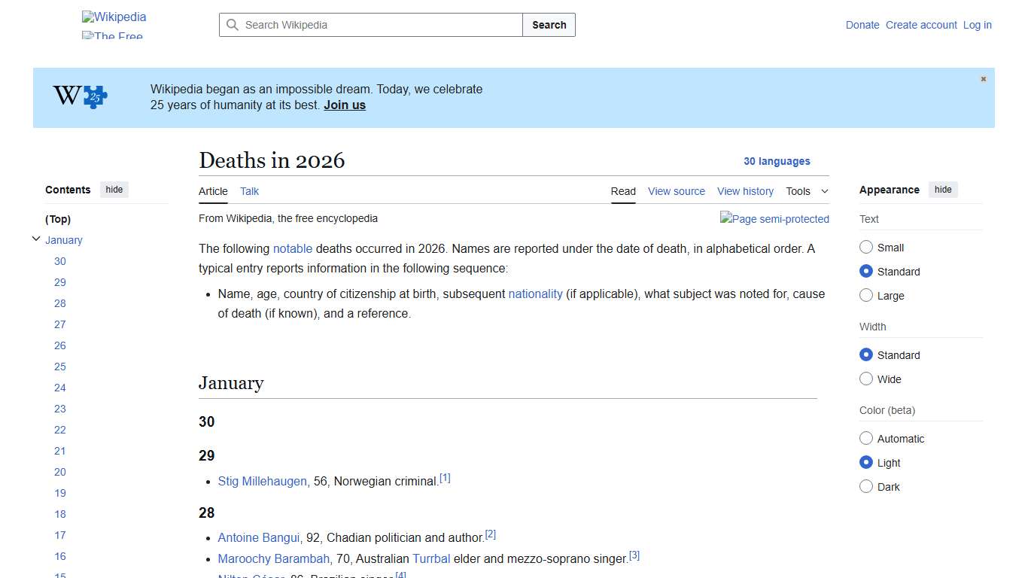Viewport: 1028px width, 578px height.
Task: Click reference [3] after Maroochy Barambah
Action: 634,554
